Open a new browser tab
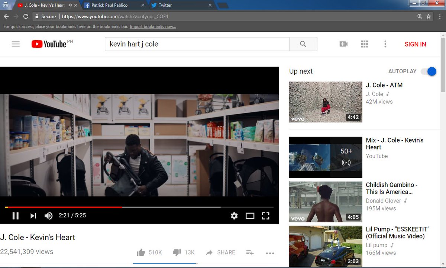This screenshot has width=446, height=268. coord(223,5)
